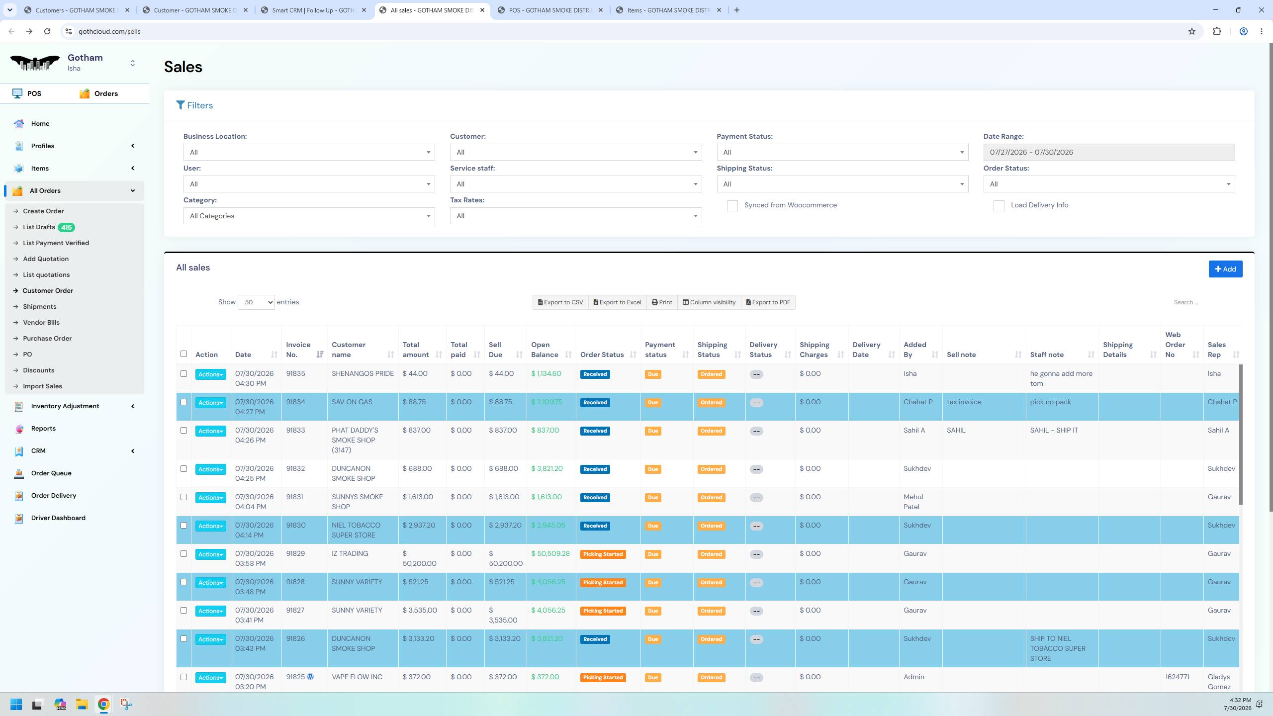
Task: Switch to the POS browser tab
Action: tap(549, 10)
